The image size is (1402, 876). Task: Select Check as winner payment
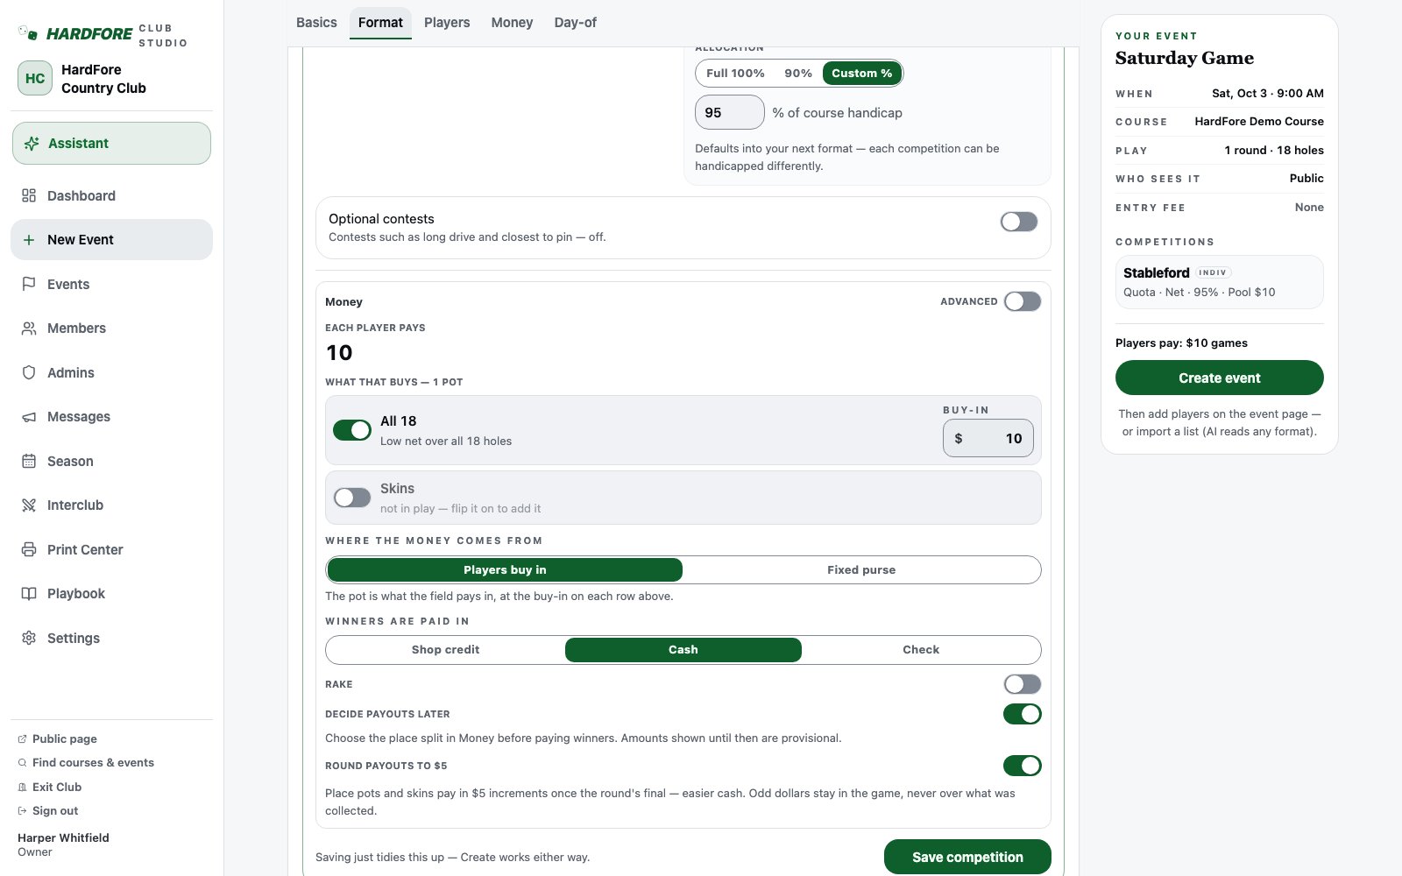coord(921,650)
